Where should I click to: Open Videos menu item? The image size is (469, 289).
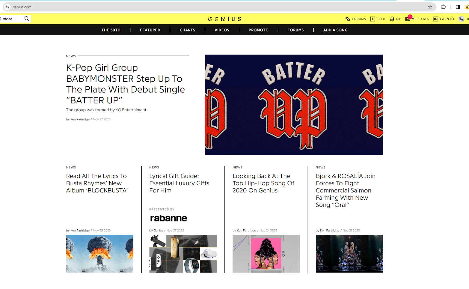pos(222,30)
